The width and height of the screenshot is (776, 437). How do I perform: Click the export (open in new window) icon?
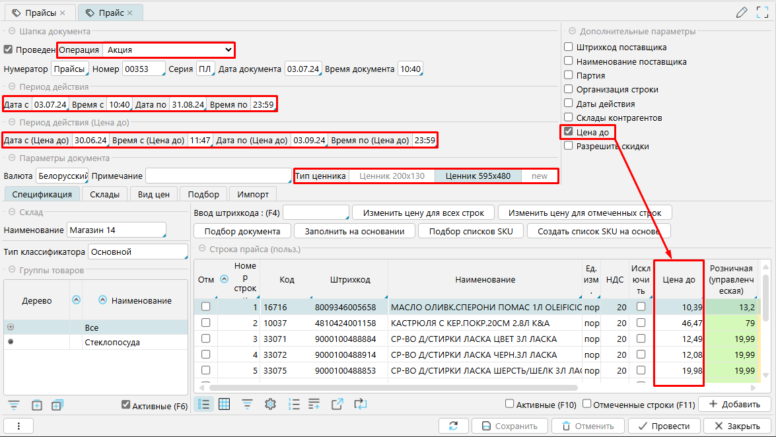coord(337,404)
